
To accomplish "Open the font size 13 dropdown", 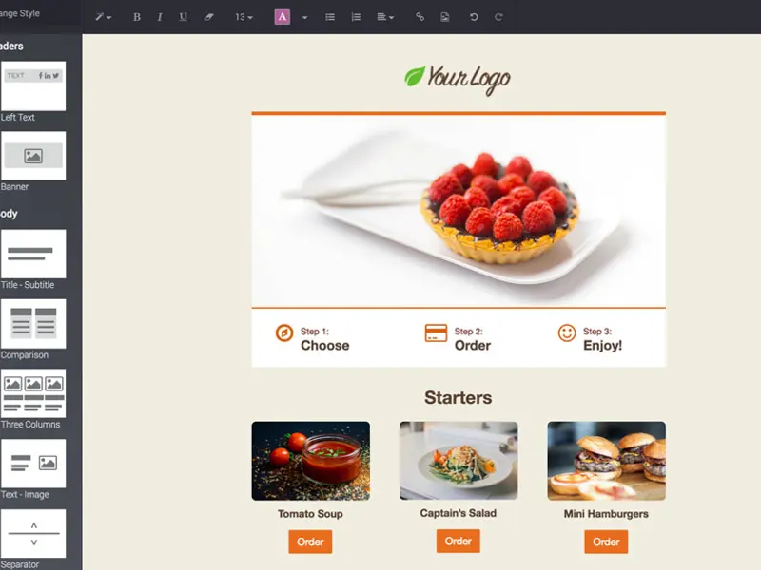I will click(x=244, y=17).
